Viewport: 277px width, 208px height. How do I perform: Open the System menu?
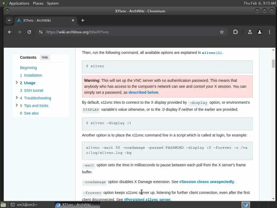pyautogui.click(x=53, y=3)
